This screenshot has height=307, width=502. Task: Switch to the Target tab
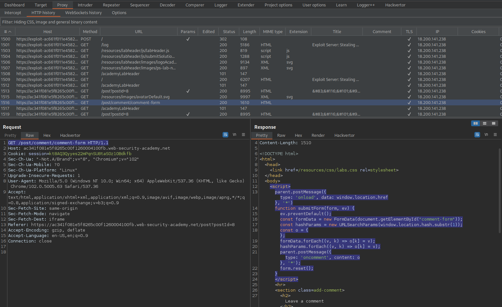[x=41, y=5]
